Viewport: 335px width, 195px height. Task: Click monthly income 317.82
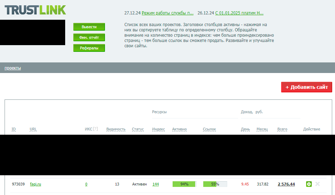coord(262,184)
